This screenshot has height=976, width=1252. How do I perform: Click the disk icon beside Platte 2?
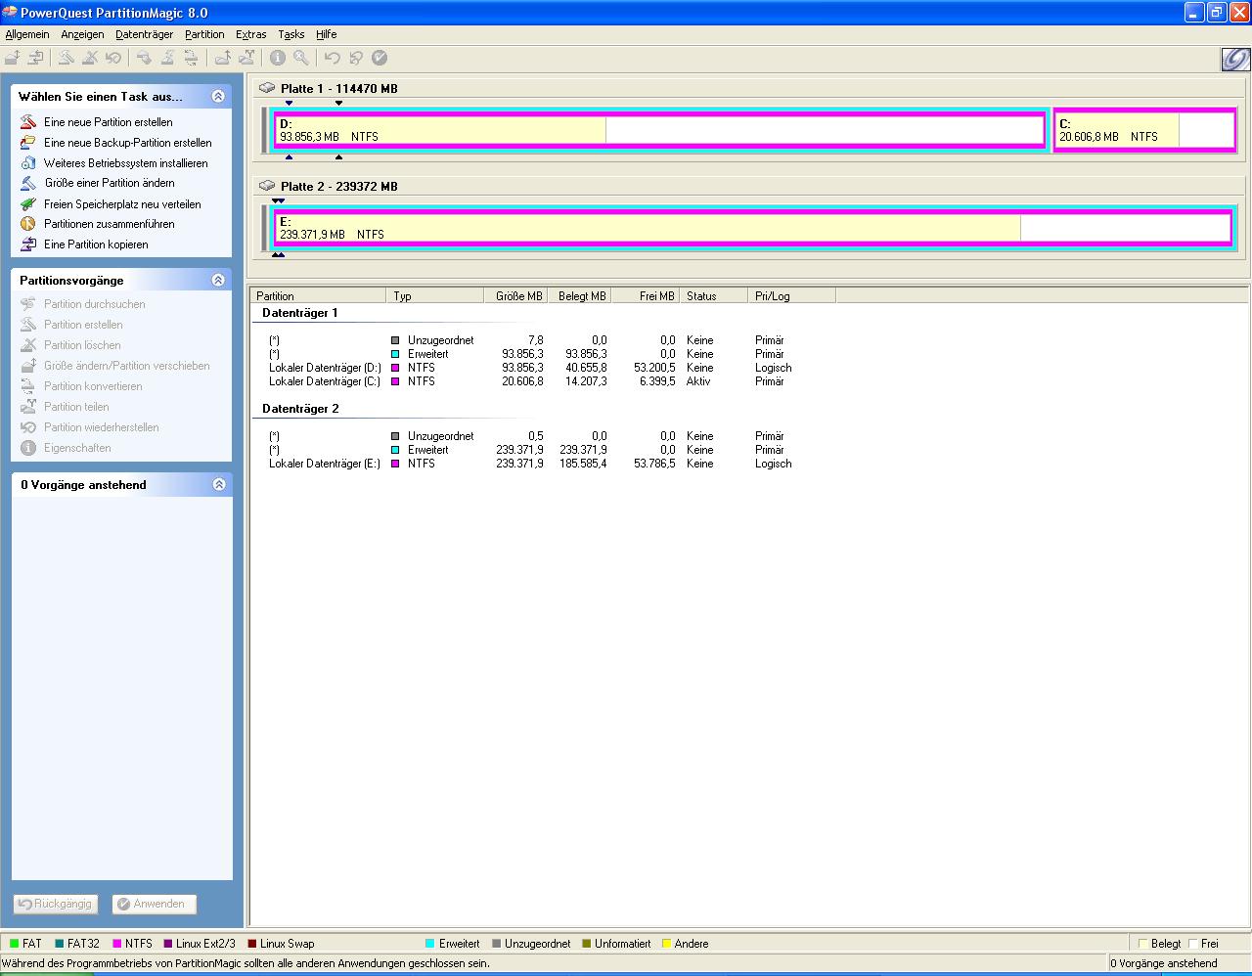tap(267, 186)
